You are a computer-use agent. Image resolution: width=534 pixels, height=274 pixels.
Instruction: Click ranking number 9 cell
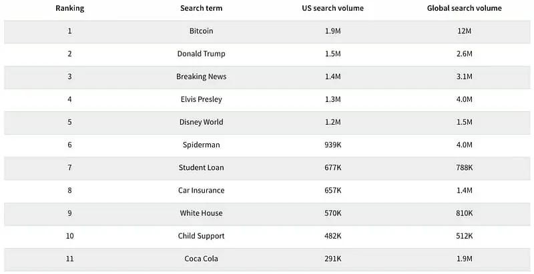[x=69, y=213]
